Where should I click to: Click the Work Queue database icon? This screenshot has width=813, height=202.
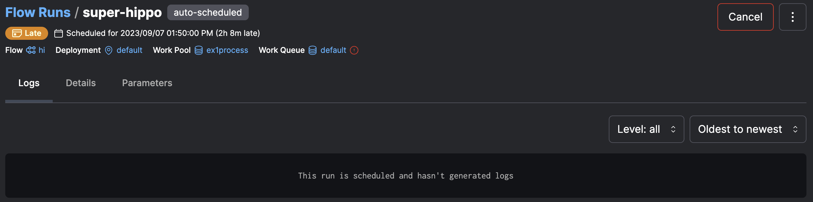pyautogui.click(x=312, y=50)
